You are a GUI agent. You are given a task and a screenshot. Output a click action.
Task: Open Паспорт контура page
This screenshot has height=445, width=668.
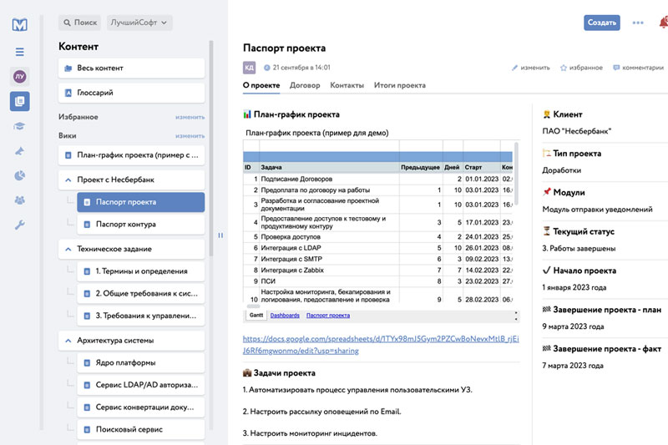pyautogui.click(x=140, y=225)
